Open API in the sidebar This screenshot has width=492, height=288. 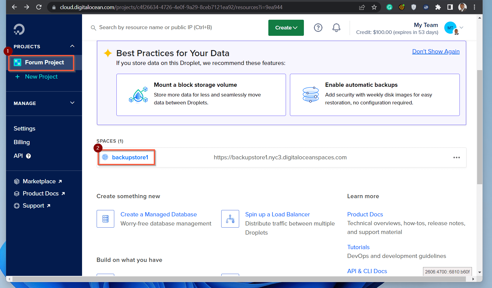(18, 156)
